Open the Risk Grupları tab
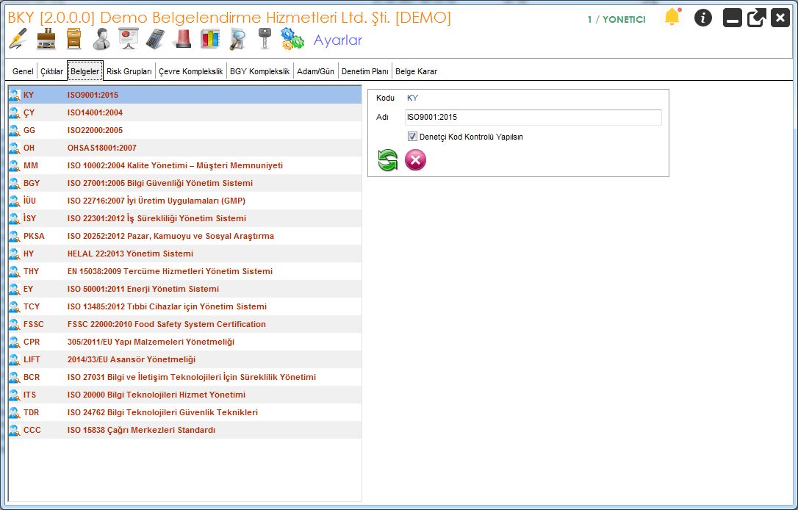798x510 pixels. point(129,71)
